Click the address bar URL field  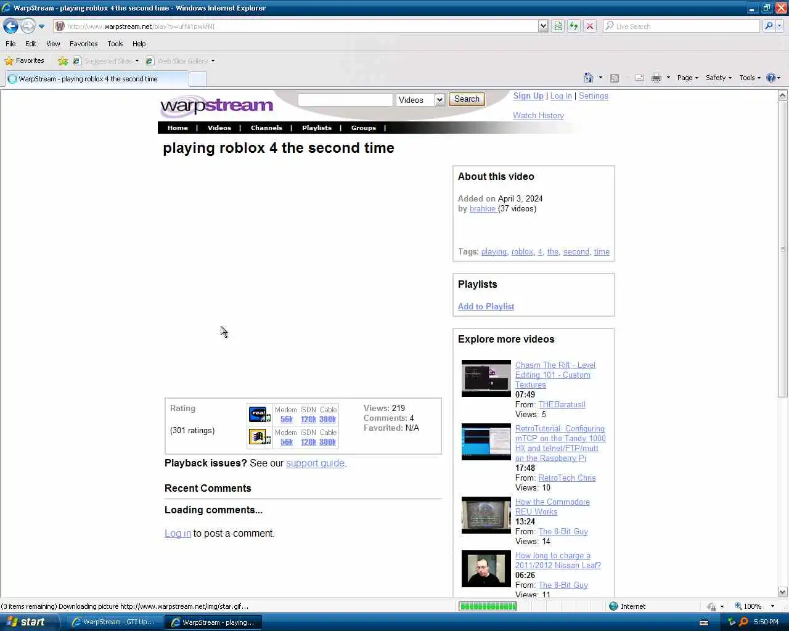[296, 26]
